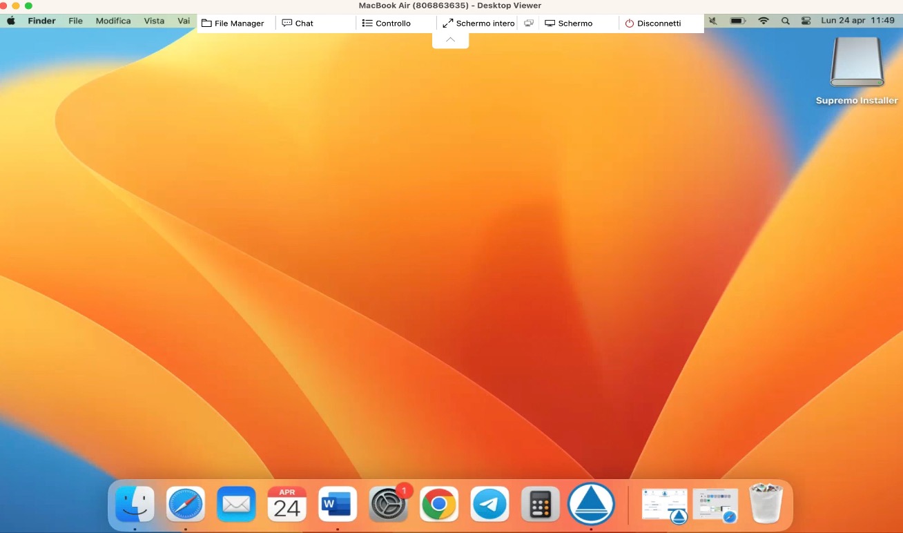
Task: Launch Google Chrome from the Dock
Action: coord(439,505)
